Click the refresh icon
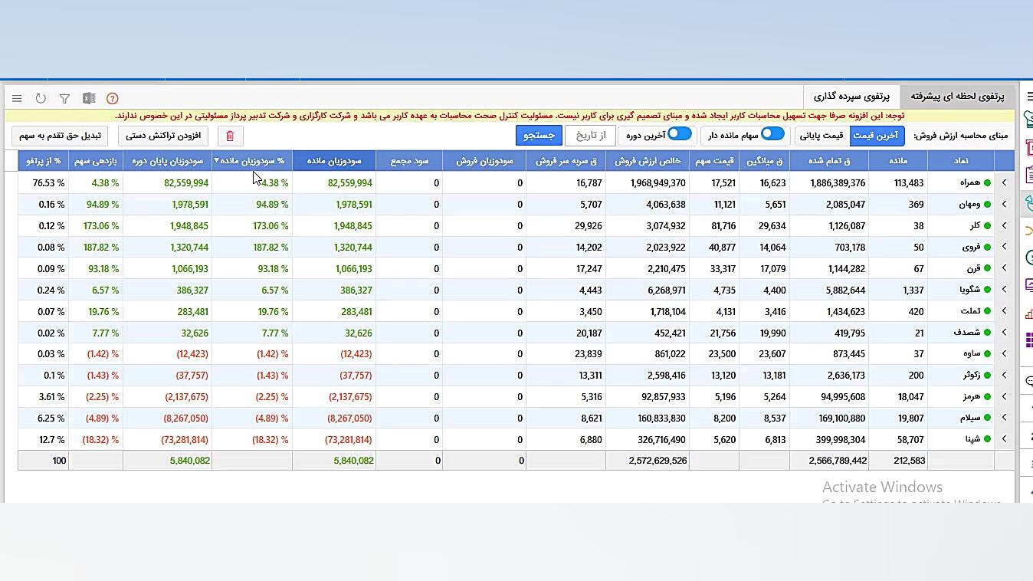Viewport: 1033px width, 581px height. coord(41,98)
